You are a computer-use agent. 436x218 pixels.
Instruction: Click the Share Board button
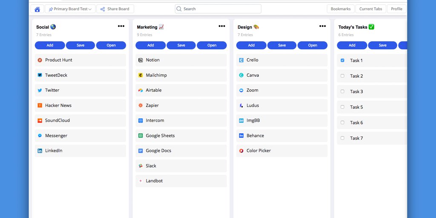115,9
